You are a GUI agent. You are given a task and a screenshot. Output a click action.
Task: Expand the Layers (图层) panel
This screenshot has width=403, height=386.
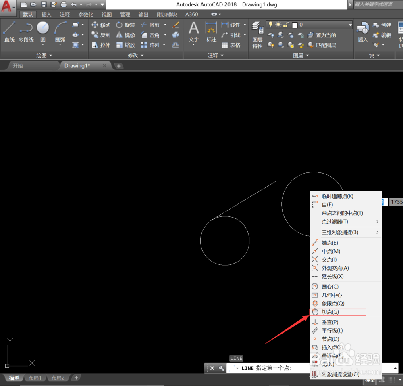(x=301, y=55)
